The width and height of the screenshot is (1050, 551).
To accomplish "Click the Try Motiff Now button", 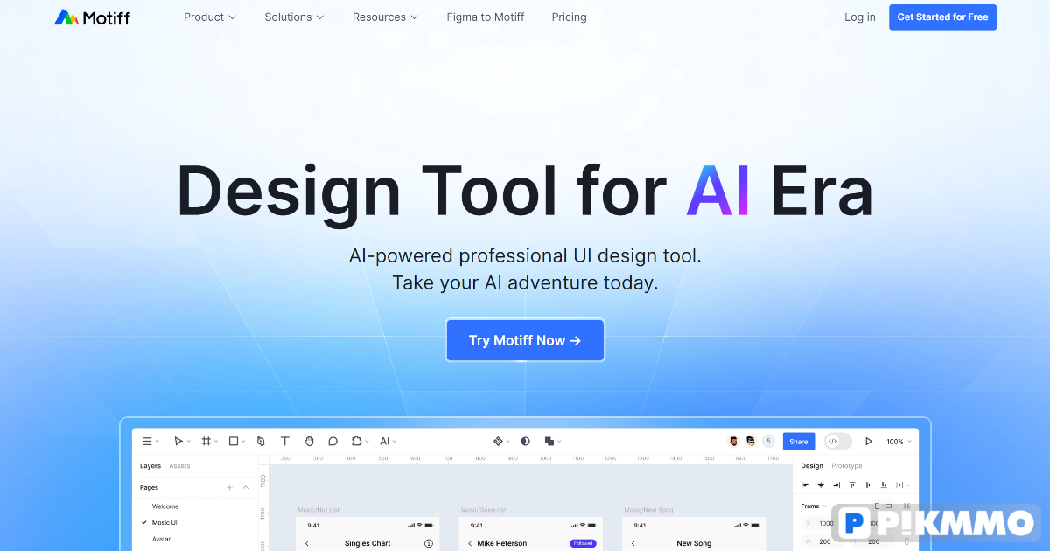I will (525, 340).
